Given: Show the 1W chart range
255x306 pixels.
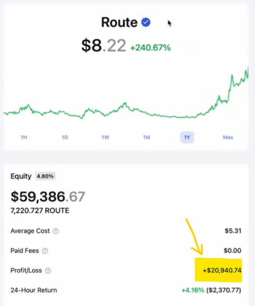Looking at the screenshot, I should [105, 137].
